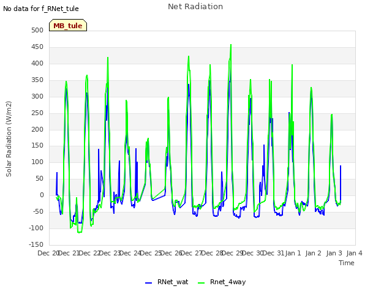Click the 450 y-axis tick label
This screenshot has width=392, height=294.
point(37,47)
